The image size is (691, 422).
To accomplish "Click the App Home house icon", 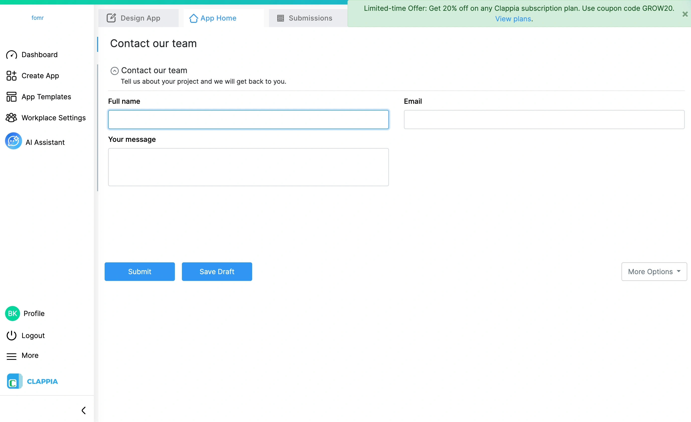I will (x=193, y=18).
